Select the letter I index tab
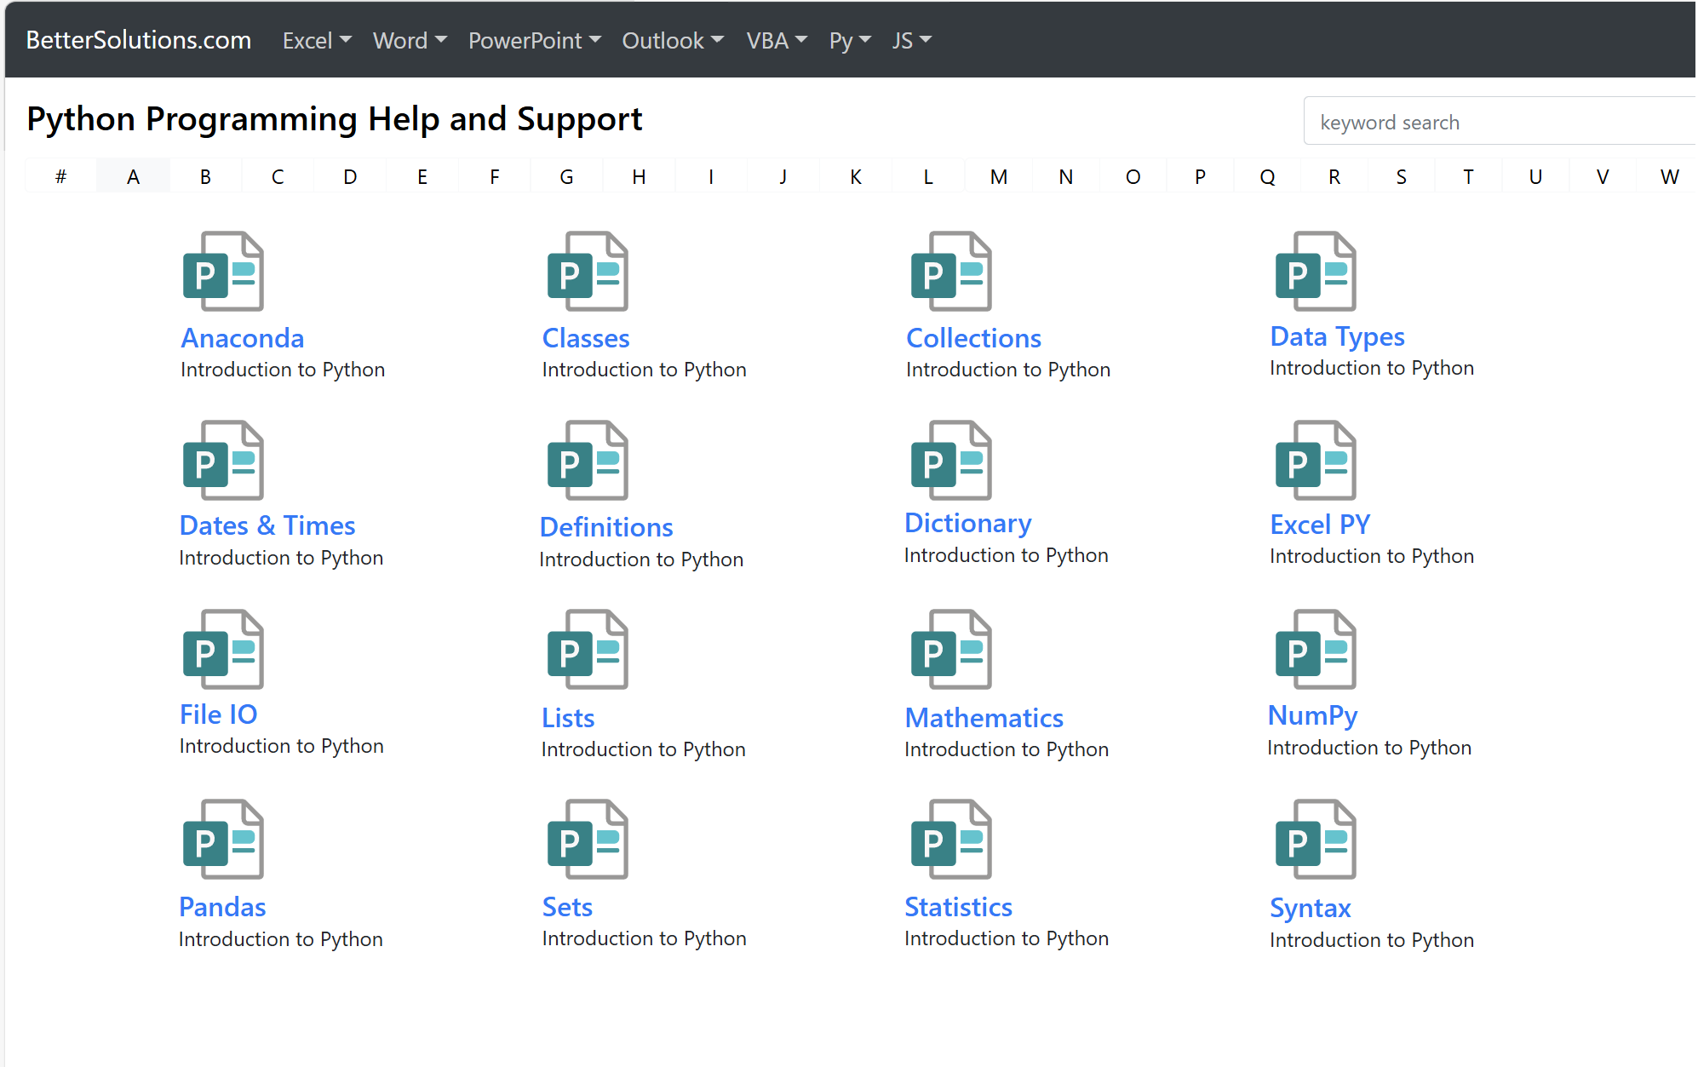1698x1067 pixels. pyautogui.click(x=711, y=176)
